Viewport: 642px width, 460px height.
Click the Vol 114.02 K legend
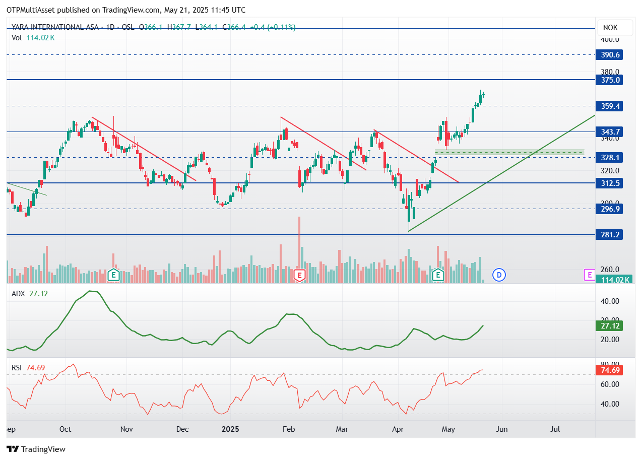click(x=33, y=37)
